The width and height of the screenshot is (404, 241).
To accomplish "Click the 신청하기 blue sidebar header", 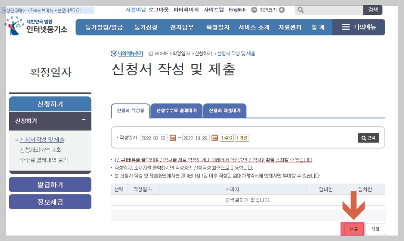I will pyautogui.click(x=50, y=104).
